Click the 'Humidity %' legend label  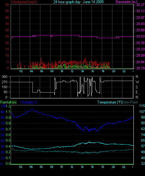[x=29, y=102]
